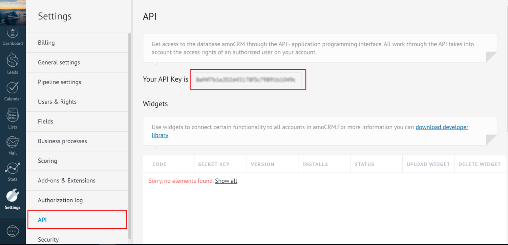Open the chat bubble icon
The height and width of the screenshot is (245, 508).
click(x=13, y=231)
